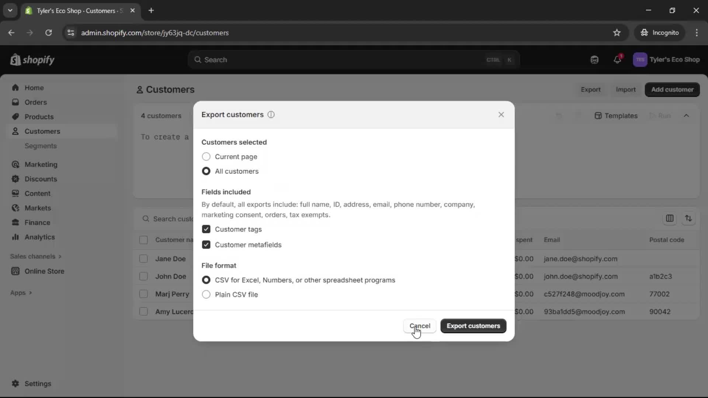Viewport: 708px width, 398px height.
Task: Navigate to Discounts in the sidebar
Action: pyautogui.click(x=41, y=179)
